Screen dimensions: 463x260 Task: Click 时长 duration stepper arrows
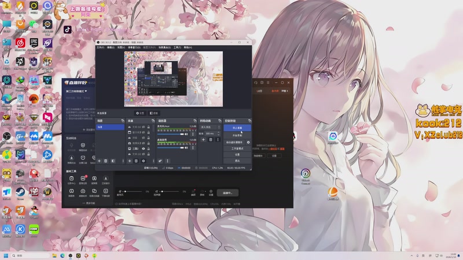tap(219, 133)
